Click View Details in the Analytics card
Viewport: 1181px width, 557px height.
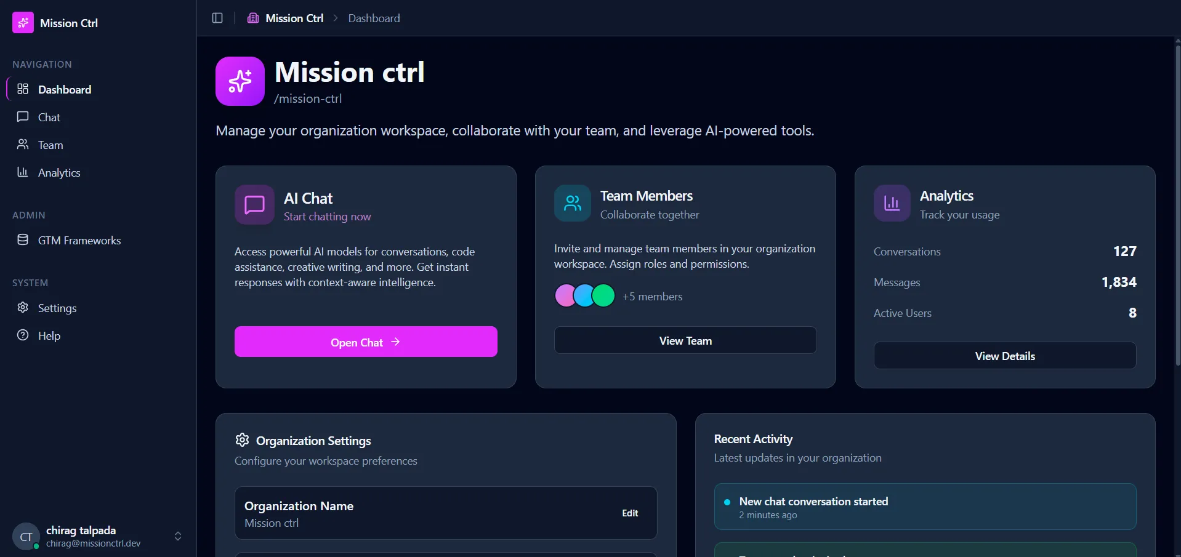[x=1005, y=355]
